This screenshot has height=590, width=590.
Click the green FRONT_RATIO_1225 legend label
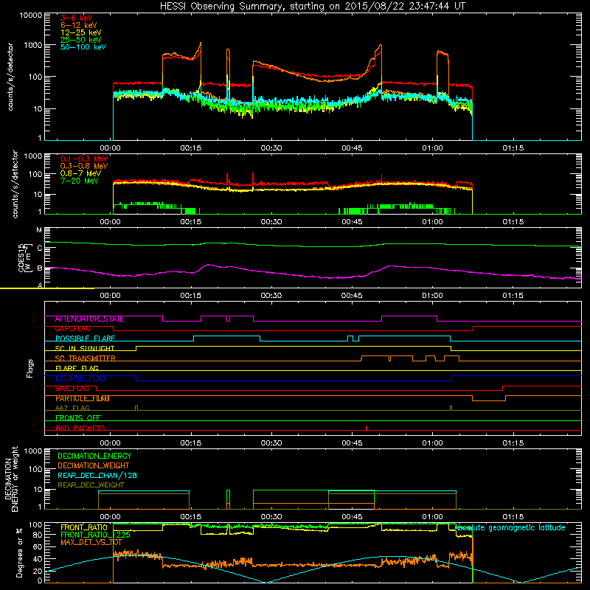95,535
